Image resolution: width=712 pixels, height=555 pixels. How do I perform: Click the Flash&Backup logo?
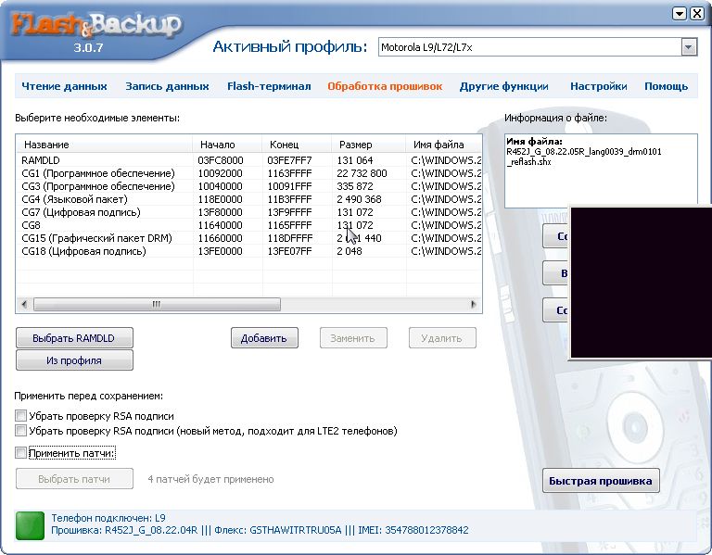(96, 25)
